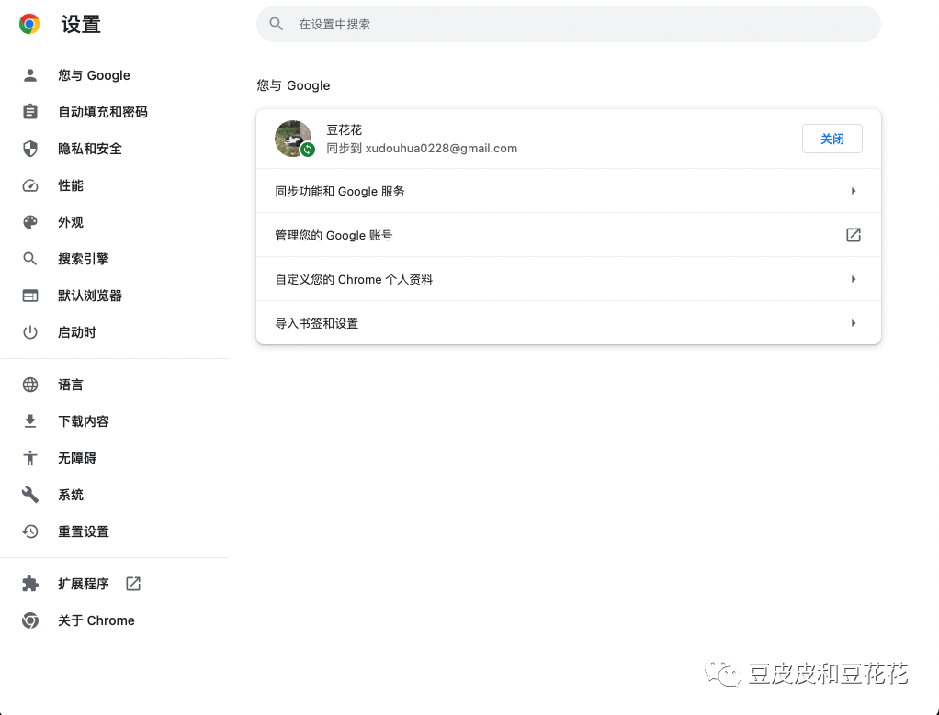Viewport: 939px width, 715px height.
Task: Click the 关闭 sync button
Action: (x=832, y=139)
